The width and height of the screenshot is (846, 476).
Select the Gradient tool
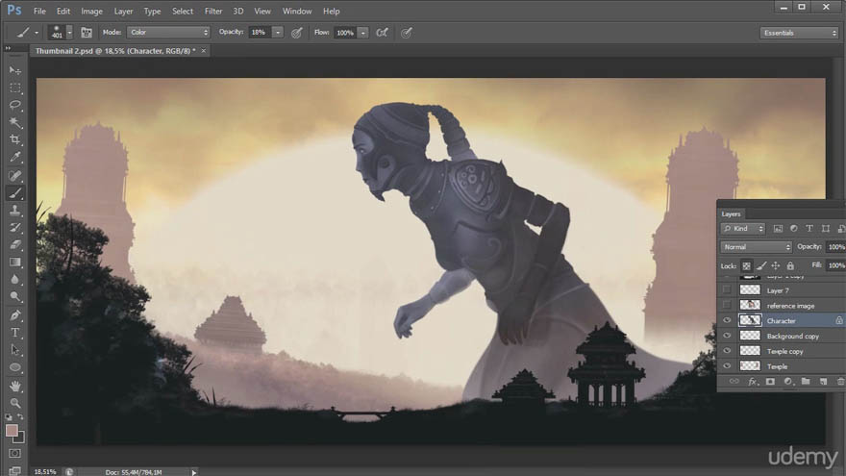(15, 263)
